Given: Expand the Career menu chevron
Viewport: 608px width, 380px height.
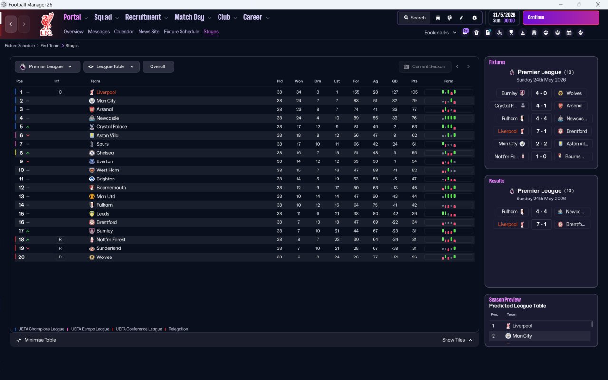Looking at the screenshot, I should coord(267,18).
